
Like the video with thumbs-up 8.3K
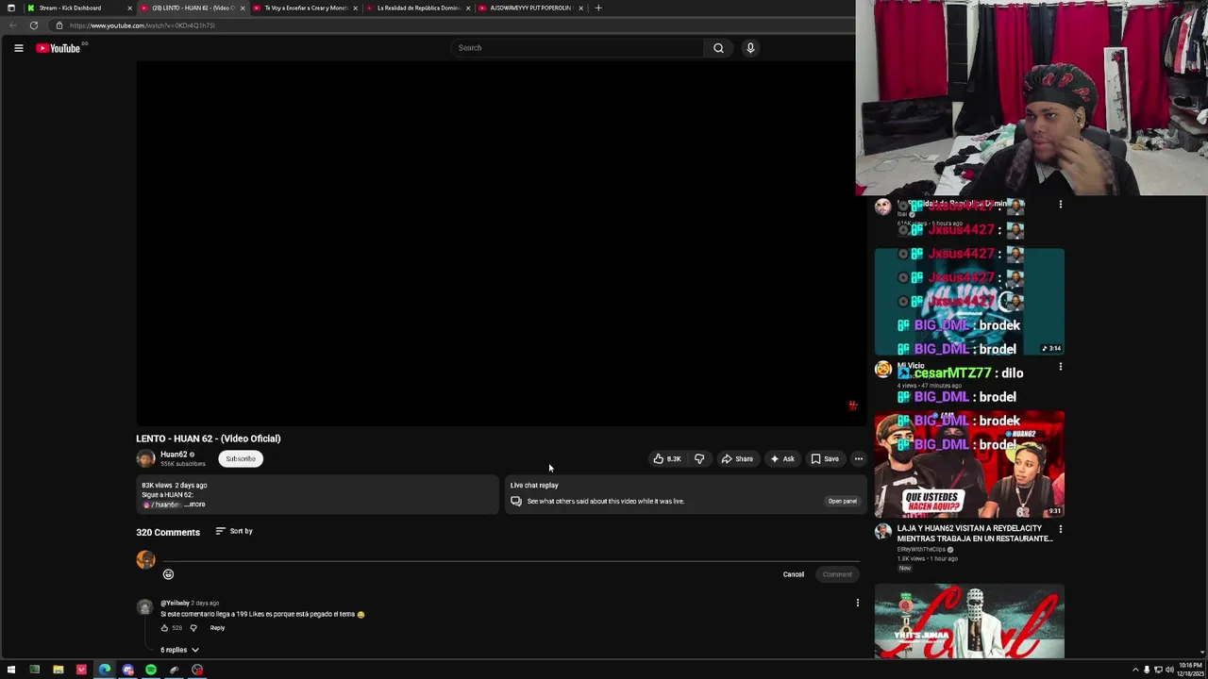click(x=666, y=459)
